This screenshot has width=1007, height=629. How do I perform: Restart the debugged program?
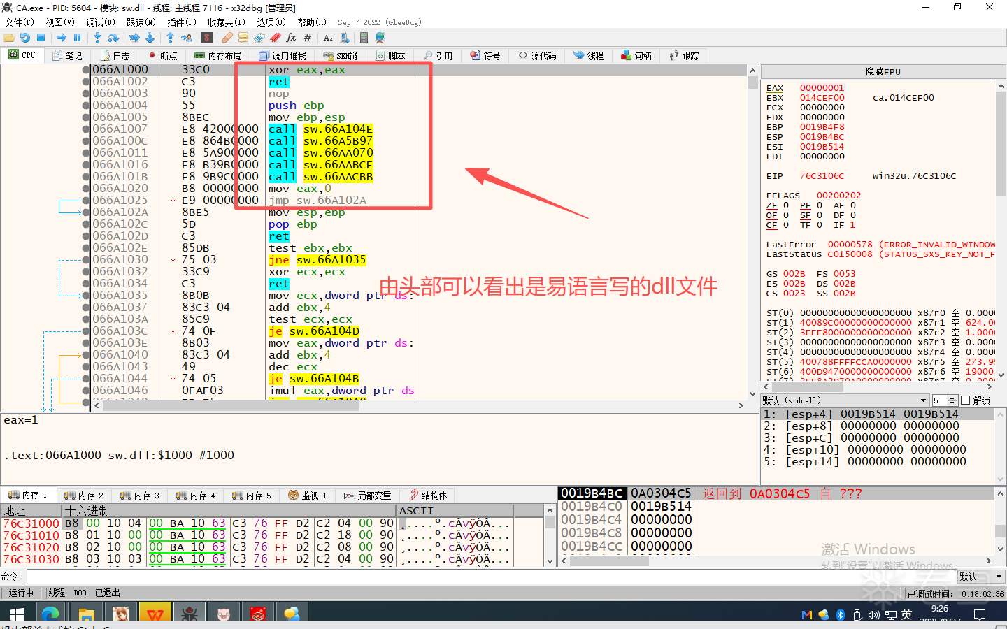point(25,38)
